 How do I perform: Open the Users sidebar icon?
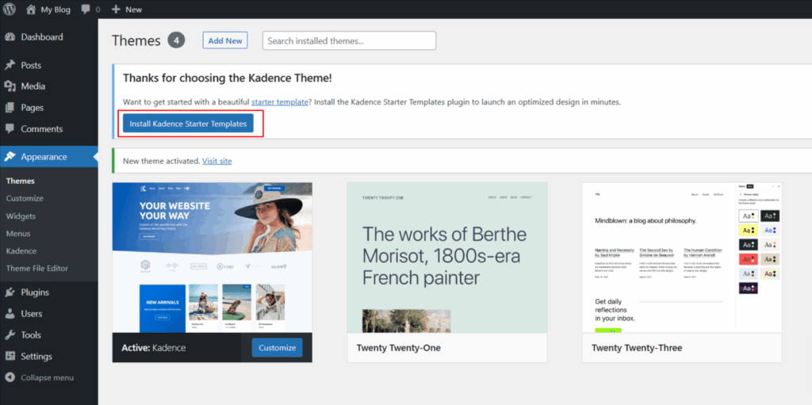tap(10, 314)
